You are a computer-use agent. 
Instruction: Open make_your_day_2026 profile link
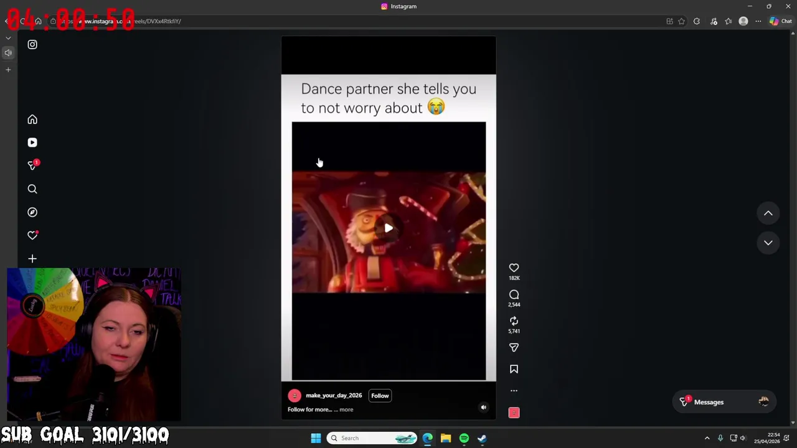point(334,396)
